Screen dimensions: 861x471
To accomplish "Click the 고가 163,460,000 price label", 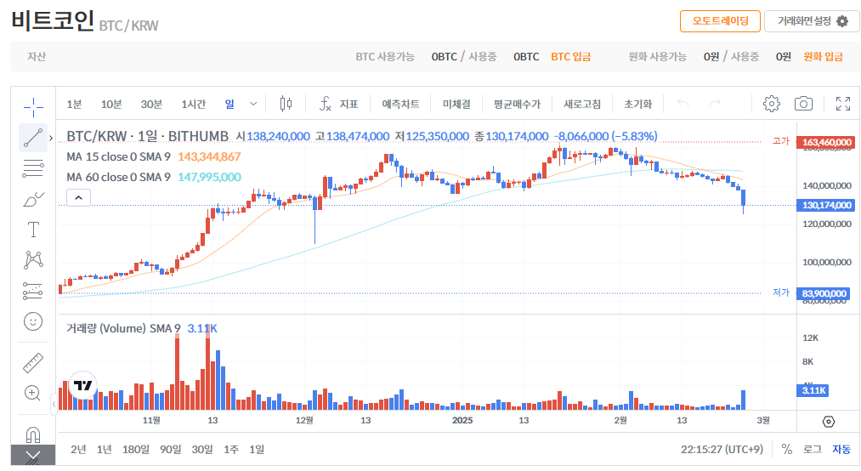I will click(825, 142).
